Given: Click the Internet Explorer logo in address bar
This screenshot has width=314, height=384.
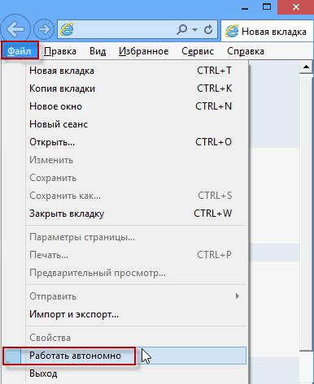Looking at the screenshot, I should (67, 29).
